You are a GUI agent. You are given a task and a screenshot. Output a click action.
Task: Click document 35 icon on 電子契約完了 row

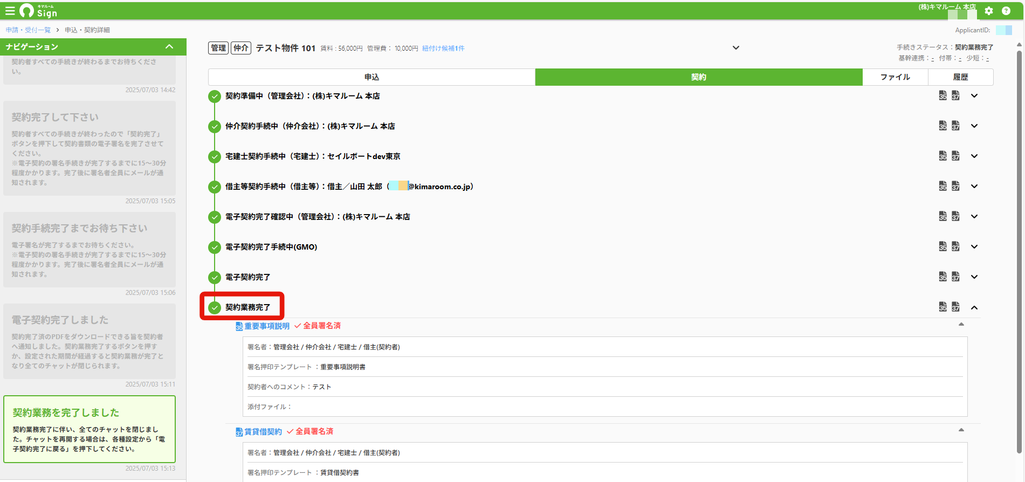click(x=943, y=277)
